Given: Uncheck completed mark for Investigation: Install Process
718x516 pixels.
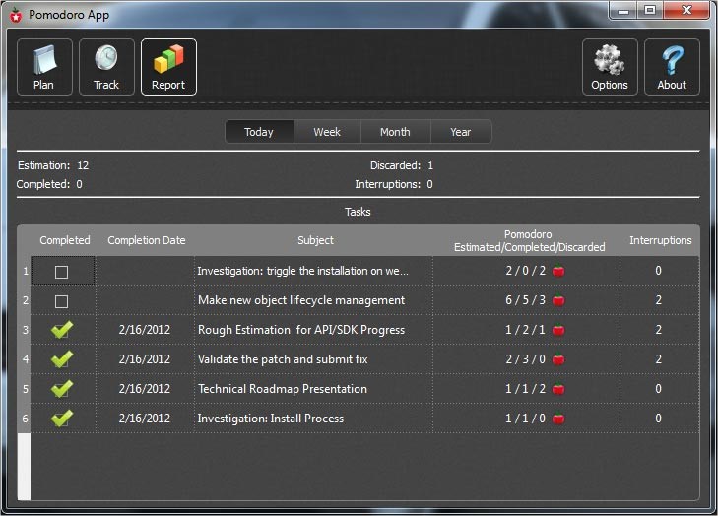Looking at the screenshot, I should pyautogui.click(x=62, y=419).
